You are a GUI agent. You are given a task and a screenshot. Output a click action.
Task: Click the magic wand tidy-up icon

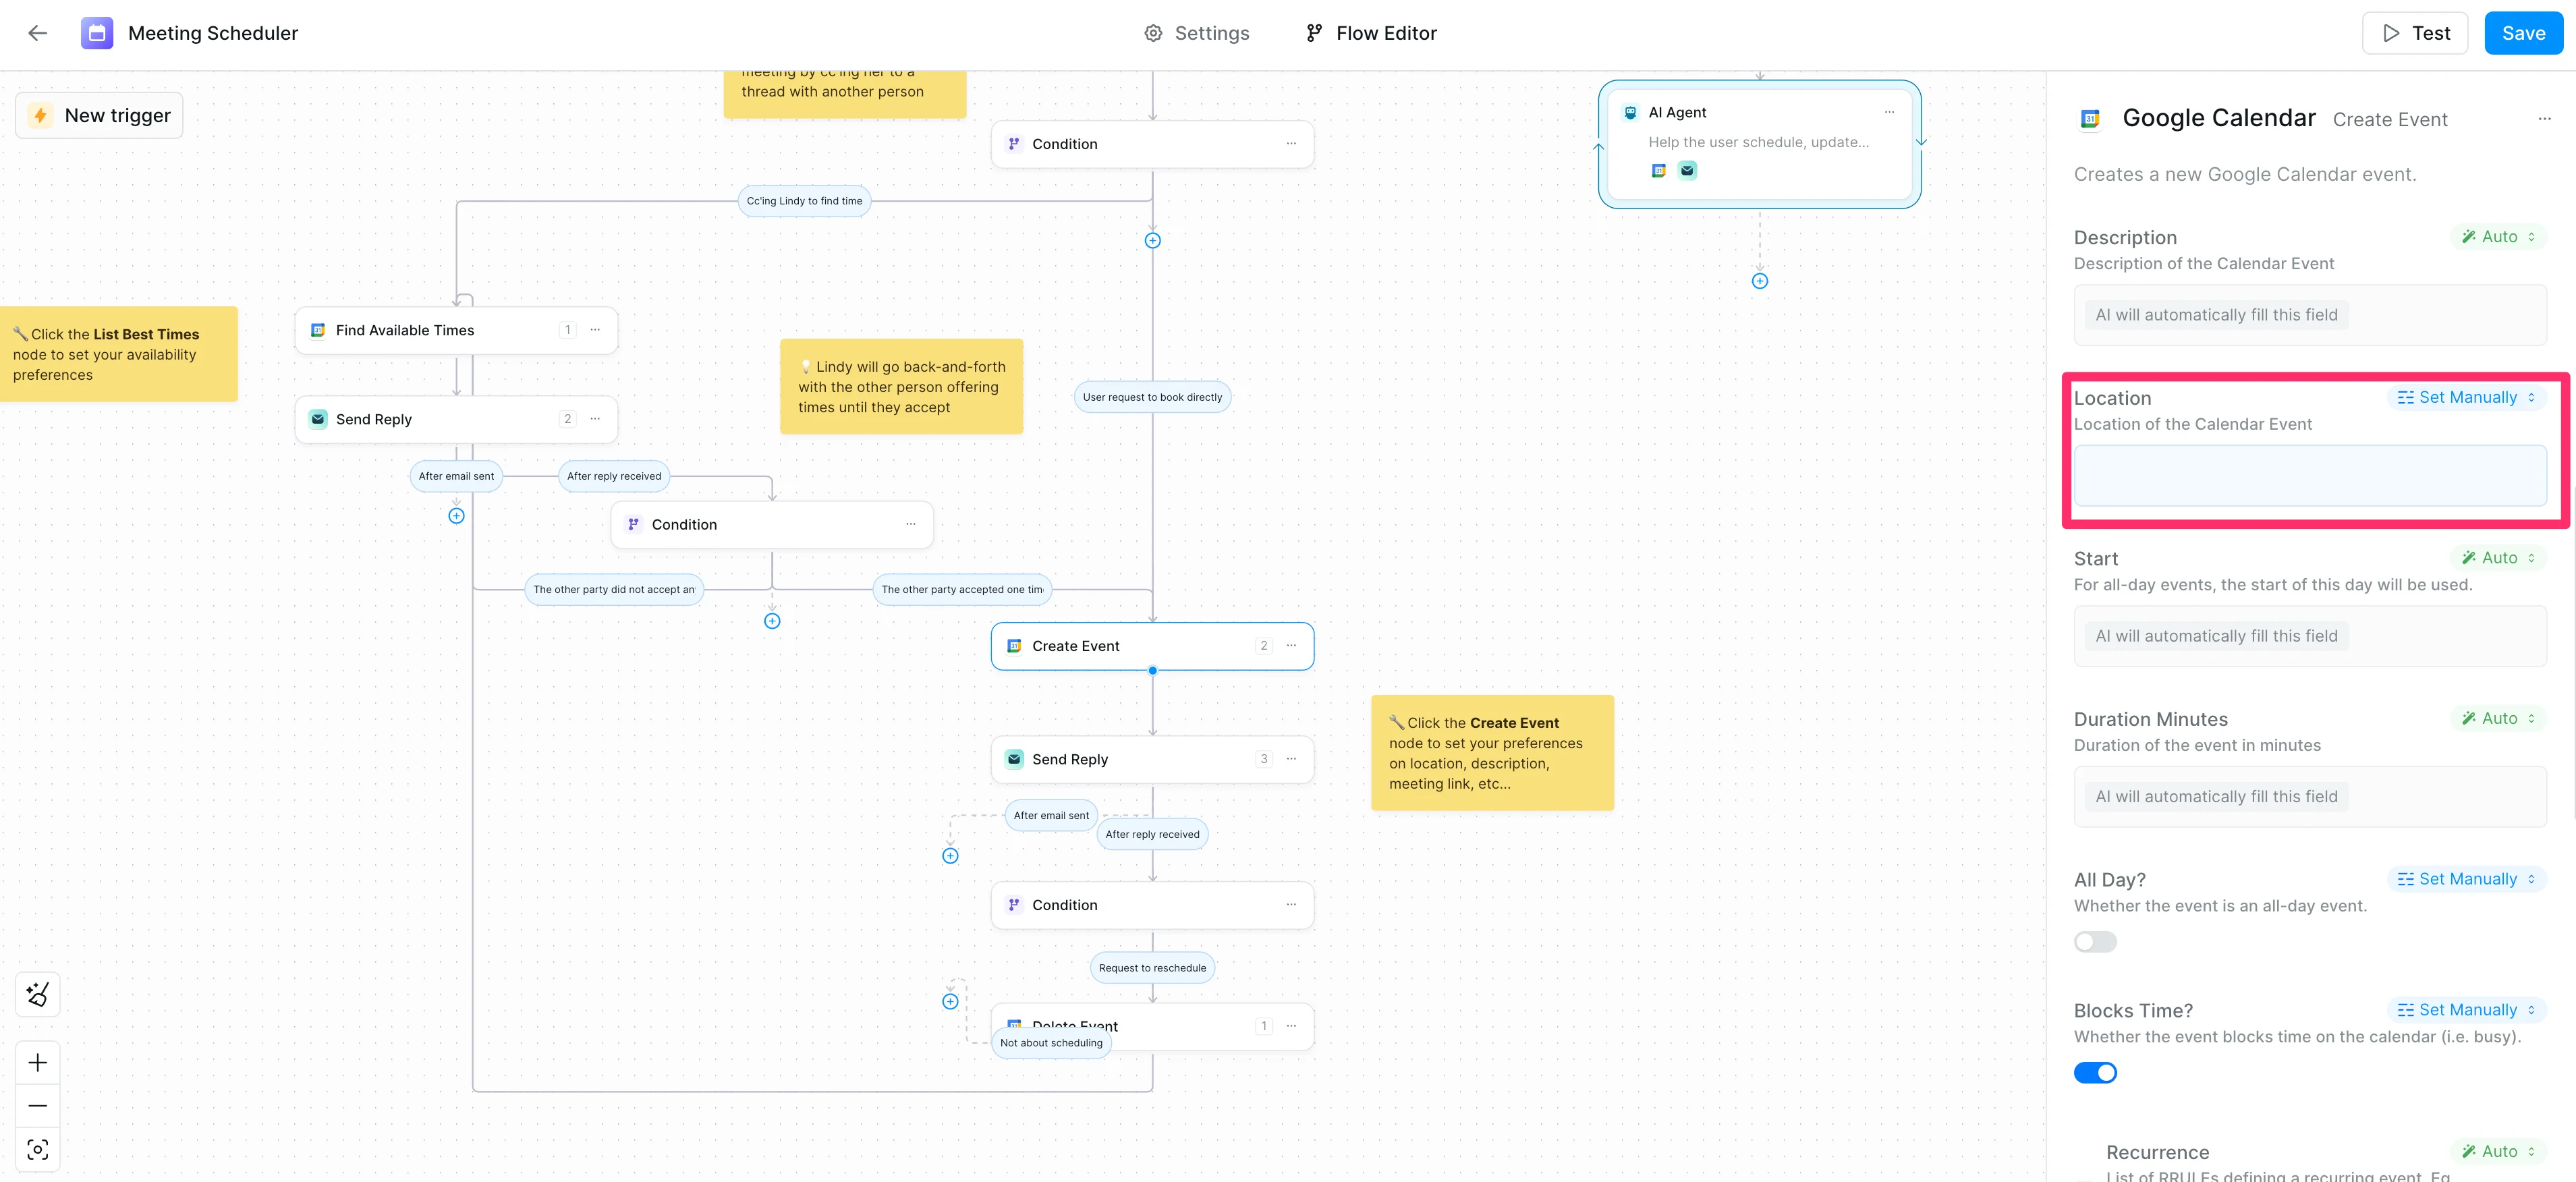click(37, 994)
